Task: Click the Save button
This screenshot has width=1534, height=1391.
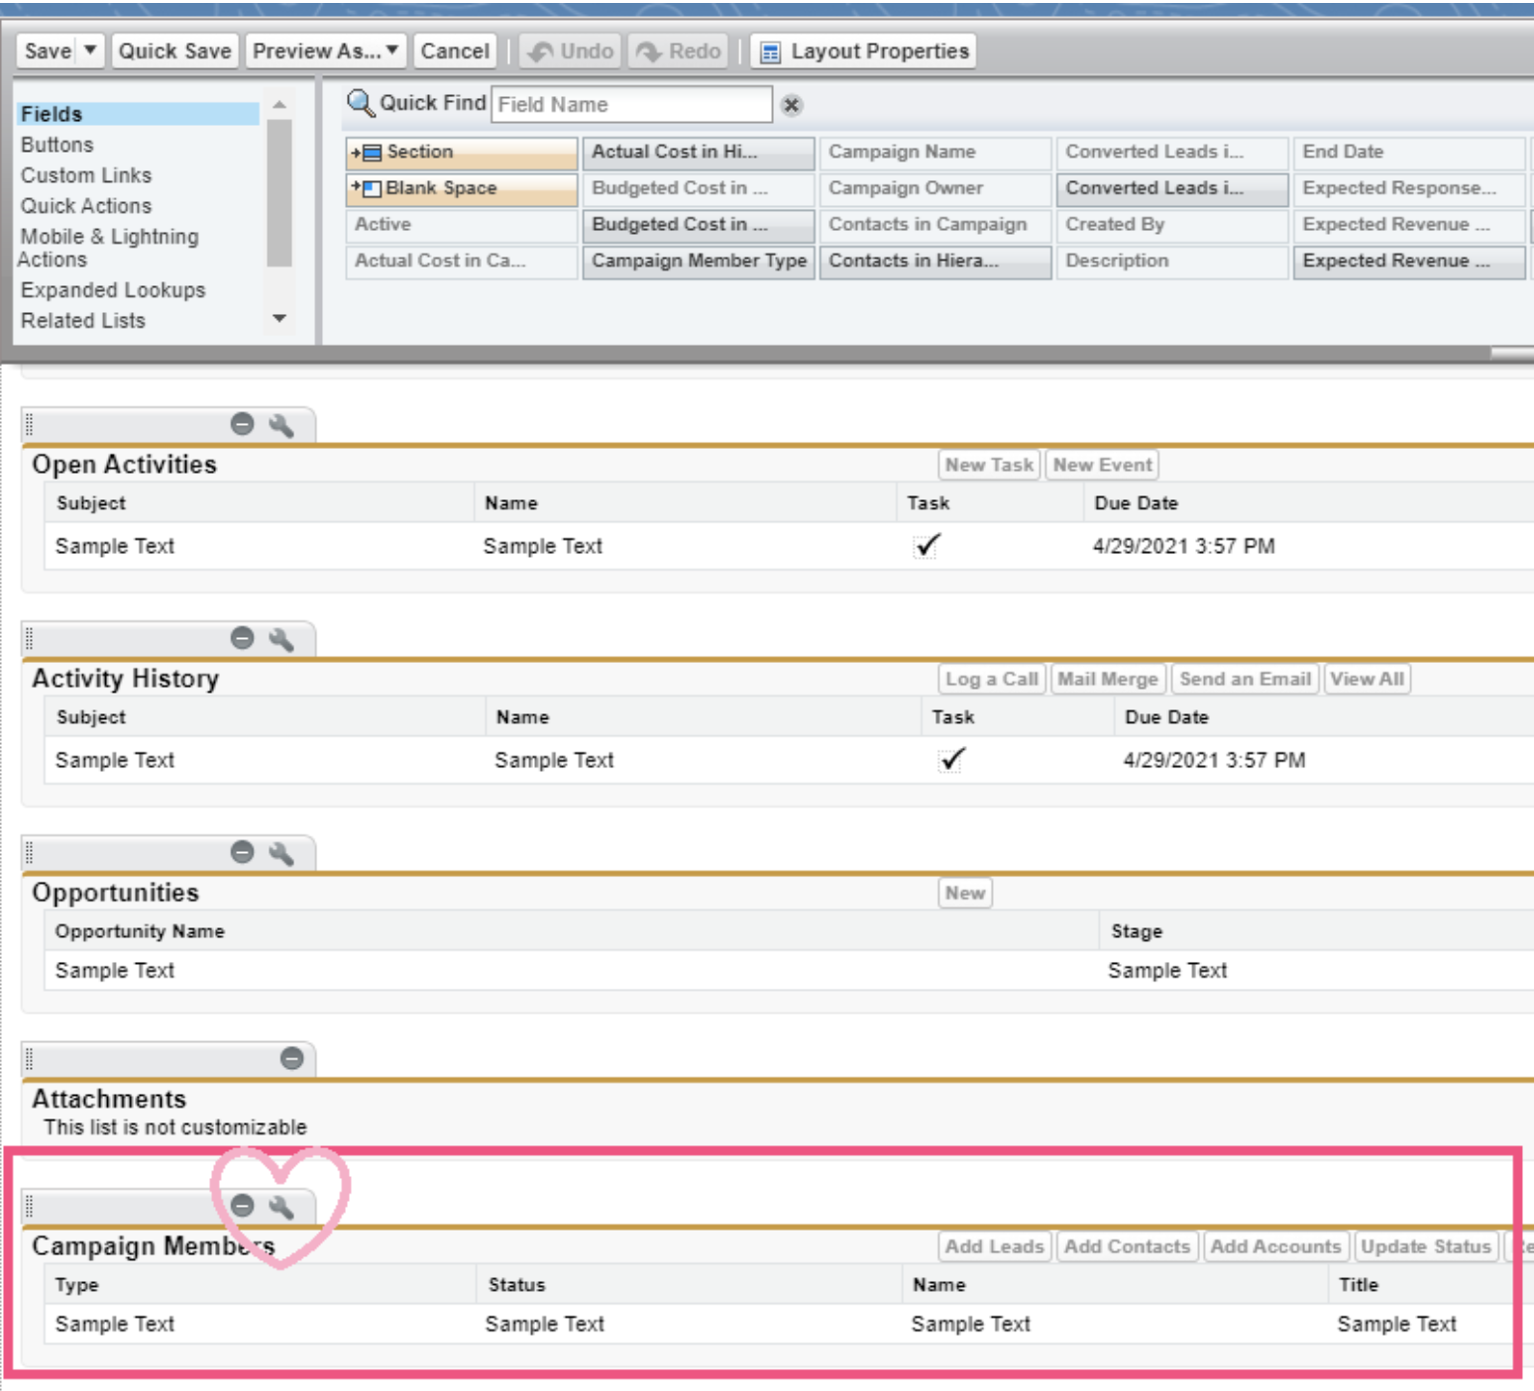Action: (48, 51)
